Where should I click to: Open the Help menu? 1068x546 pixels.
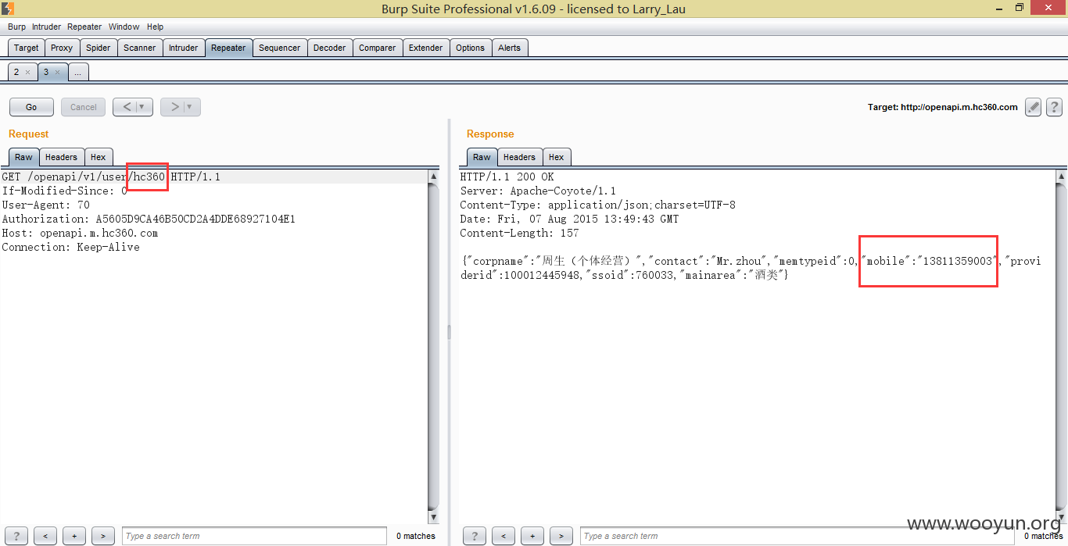[155, 27]
